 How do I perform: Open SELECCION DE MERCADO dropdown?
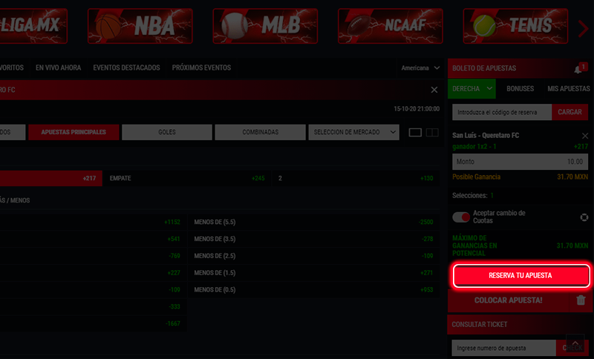tap(354, 132)
